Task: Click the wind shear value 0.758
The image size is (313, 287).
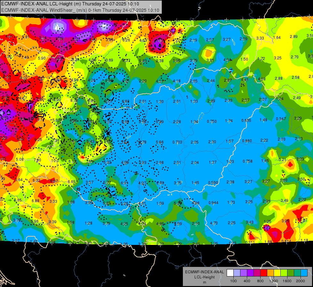Action: point(247,161)
